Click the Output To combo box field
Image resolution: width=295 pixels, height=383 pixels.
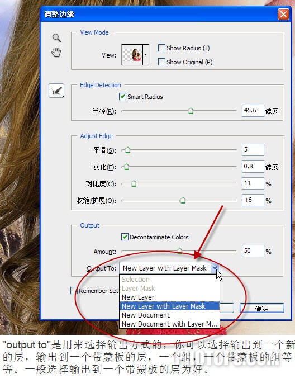[x=169, y=268]
